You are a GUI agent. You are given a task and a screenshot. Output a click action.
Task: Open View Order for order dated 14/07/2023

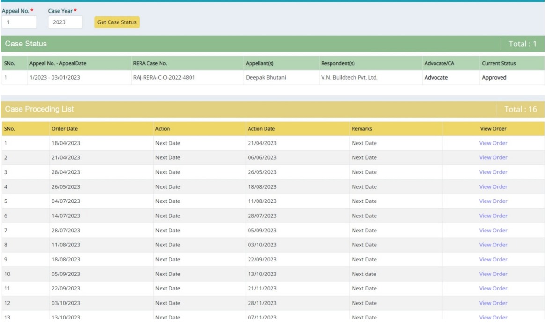493,216
